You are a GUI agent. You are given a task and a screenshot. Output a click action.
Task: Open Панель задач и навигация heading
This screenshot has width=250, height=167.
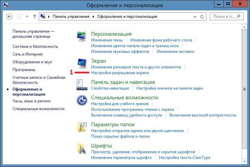[x=123, y=82]
